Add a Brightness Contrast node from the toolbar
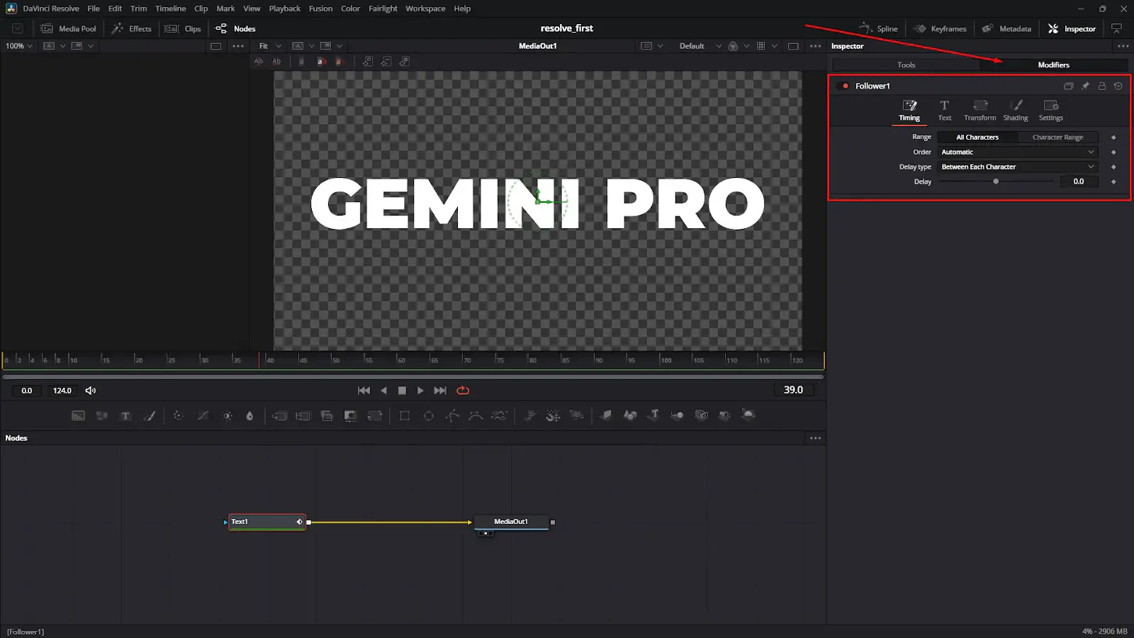 point(228,416)
